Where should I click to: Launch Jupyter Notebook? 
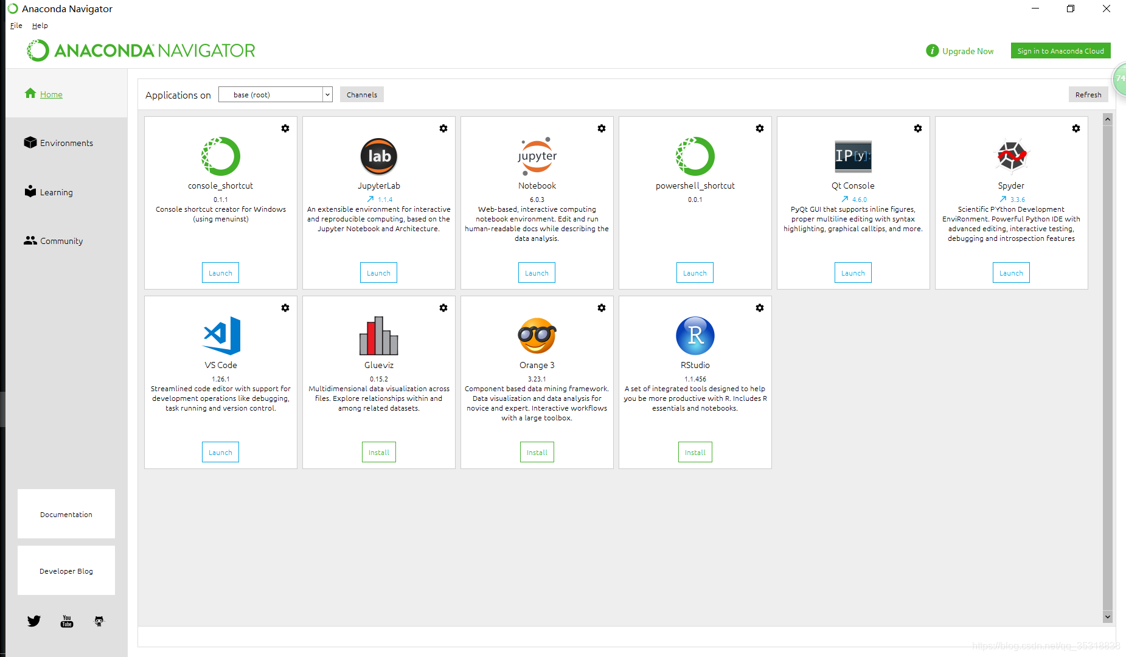point(537,273)
